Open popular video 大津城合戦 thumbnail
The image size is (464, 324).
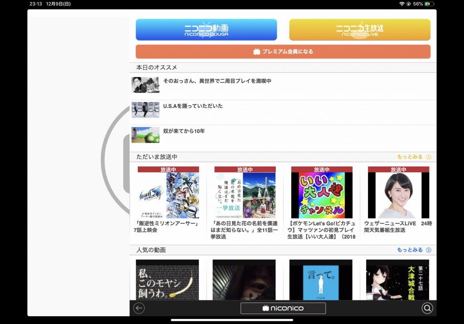pos(397,280)
